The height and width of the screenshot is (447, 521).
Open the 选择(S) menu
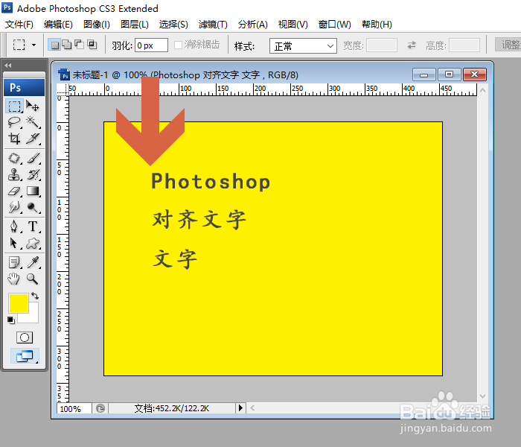click(173, 25)
